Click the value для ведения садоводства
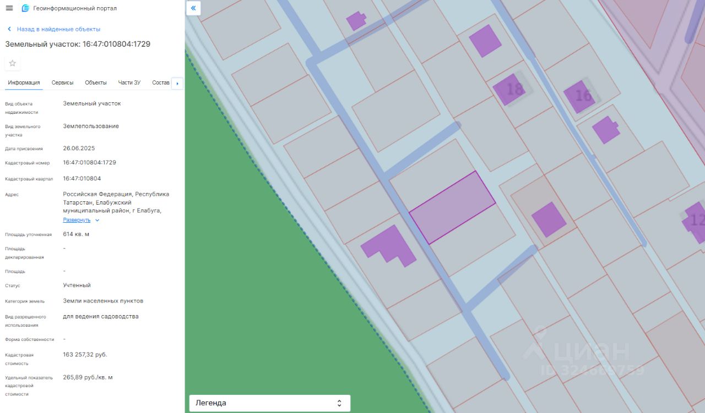This screenshot has height=413, width=705. [x=101, y=317]
